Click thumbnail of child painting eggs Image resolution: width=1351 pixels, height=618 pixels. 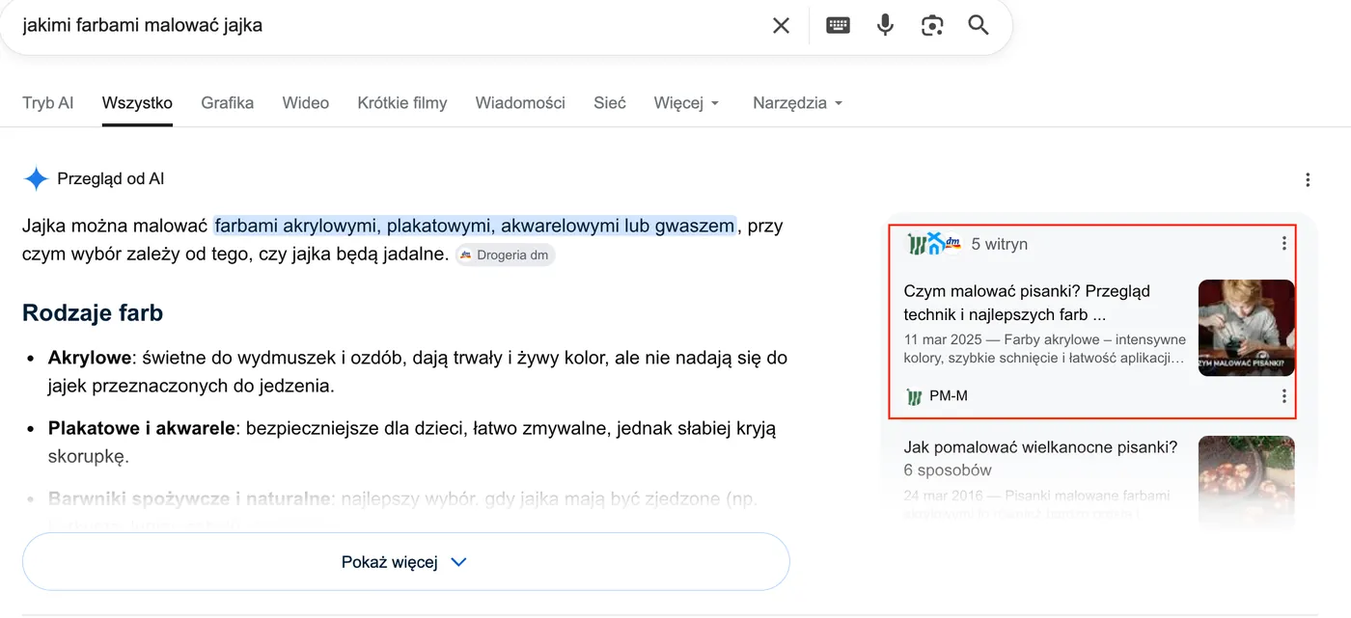click(x=1246, y=328)
